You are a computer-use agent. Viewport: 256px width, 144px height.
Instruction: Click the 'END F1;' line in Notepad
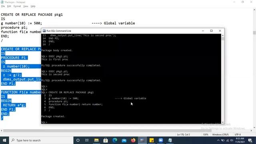pos(8,109)
